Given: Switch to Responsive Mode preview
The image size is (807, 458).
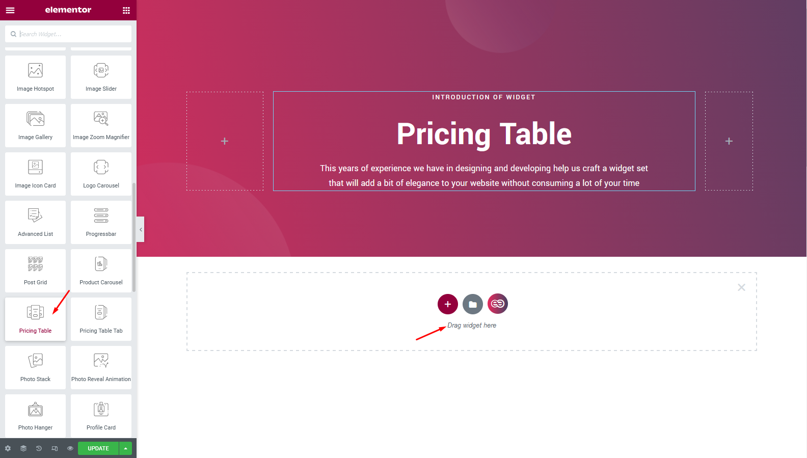Looking at the screenshot, I should click(x=55, y=448).
